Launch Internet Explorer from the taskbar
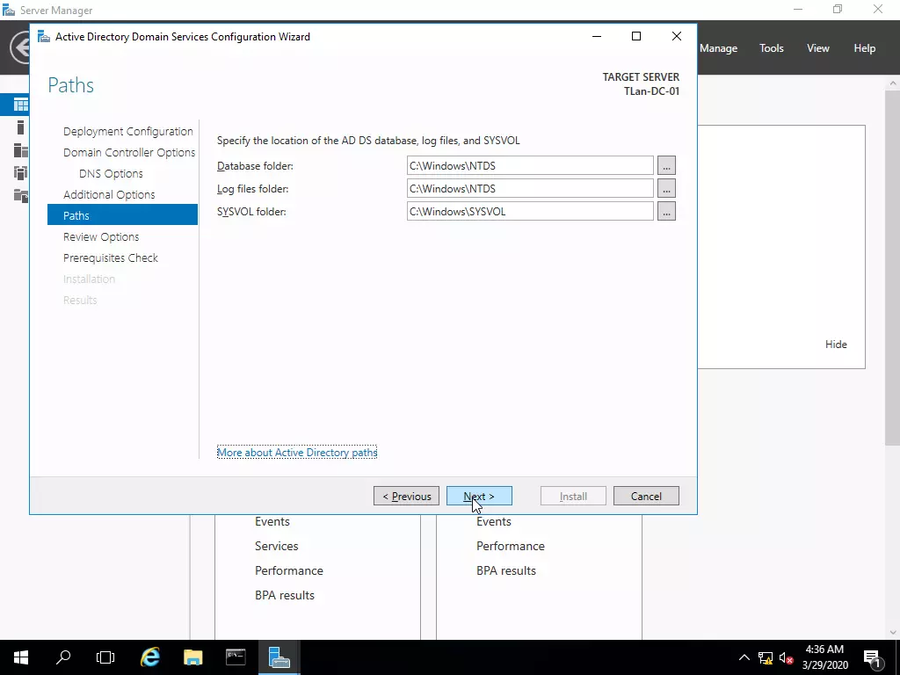This screenshot has width=900, height=675. [150, 657]
